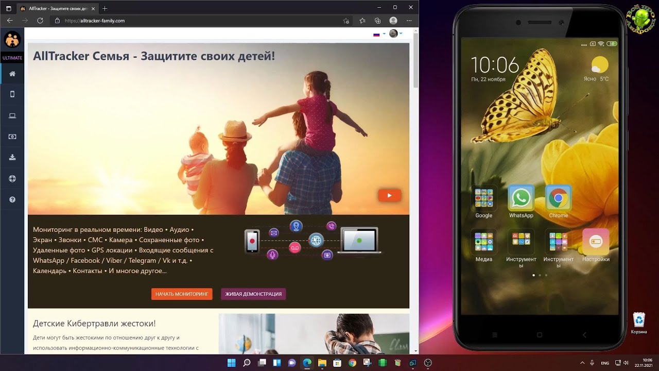Image resolution: width=659 pixels, height=371 pixels.
Task: Click the ENG language indicator in tray
Action: [605, 363]
